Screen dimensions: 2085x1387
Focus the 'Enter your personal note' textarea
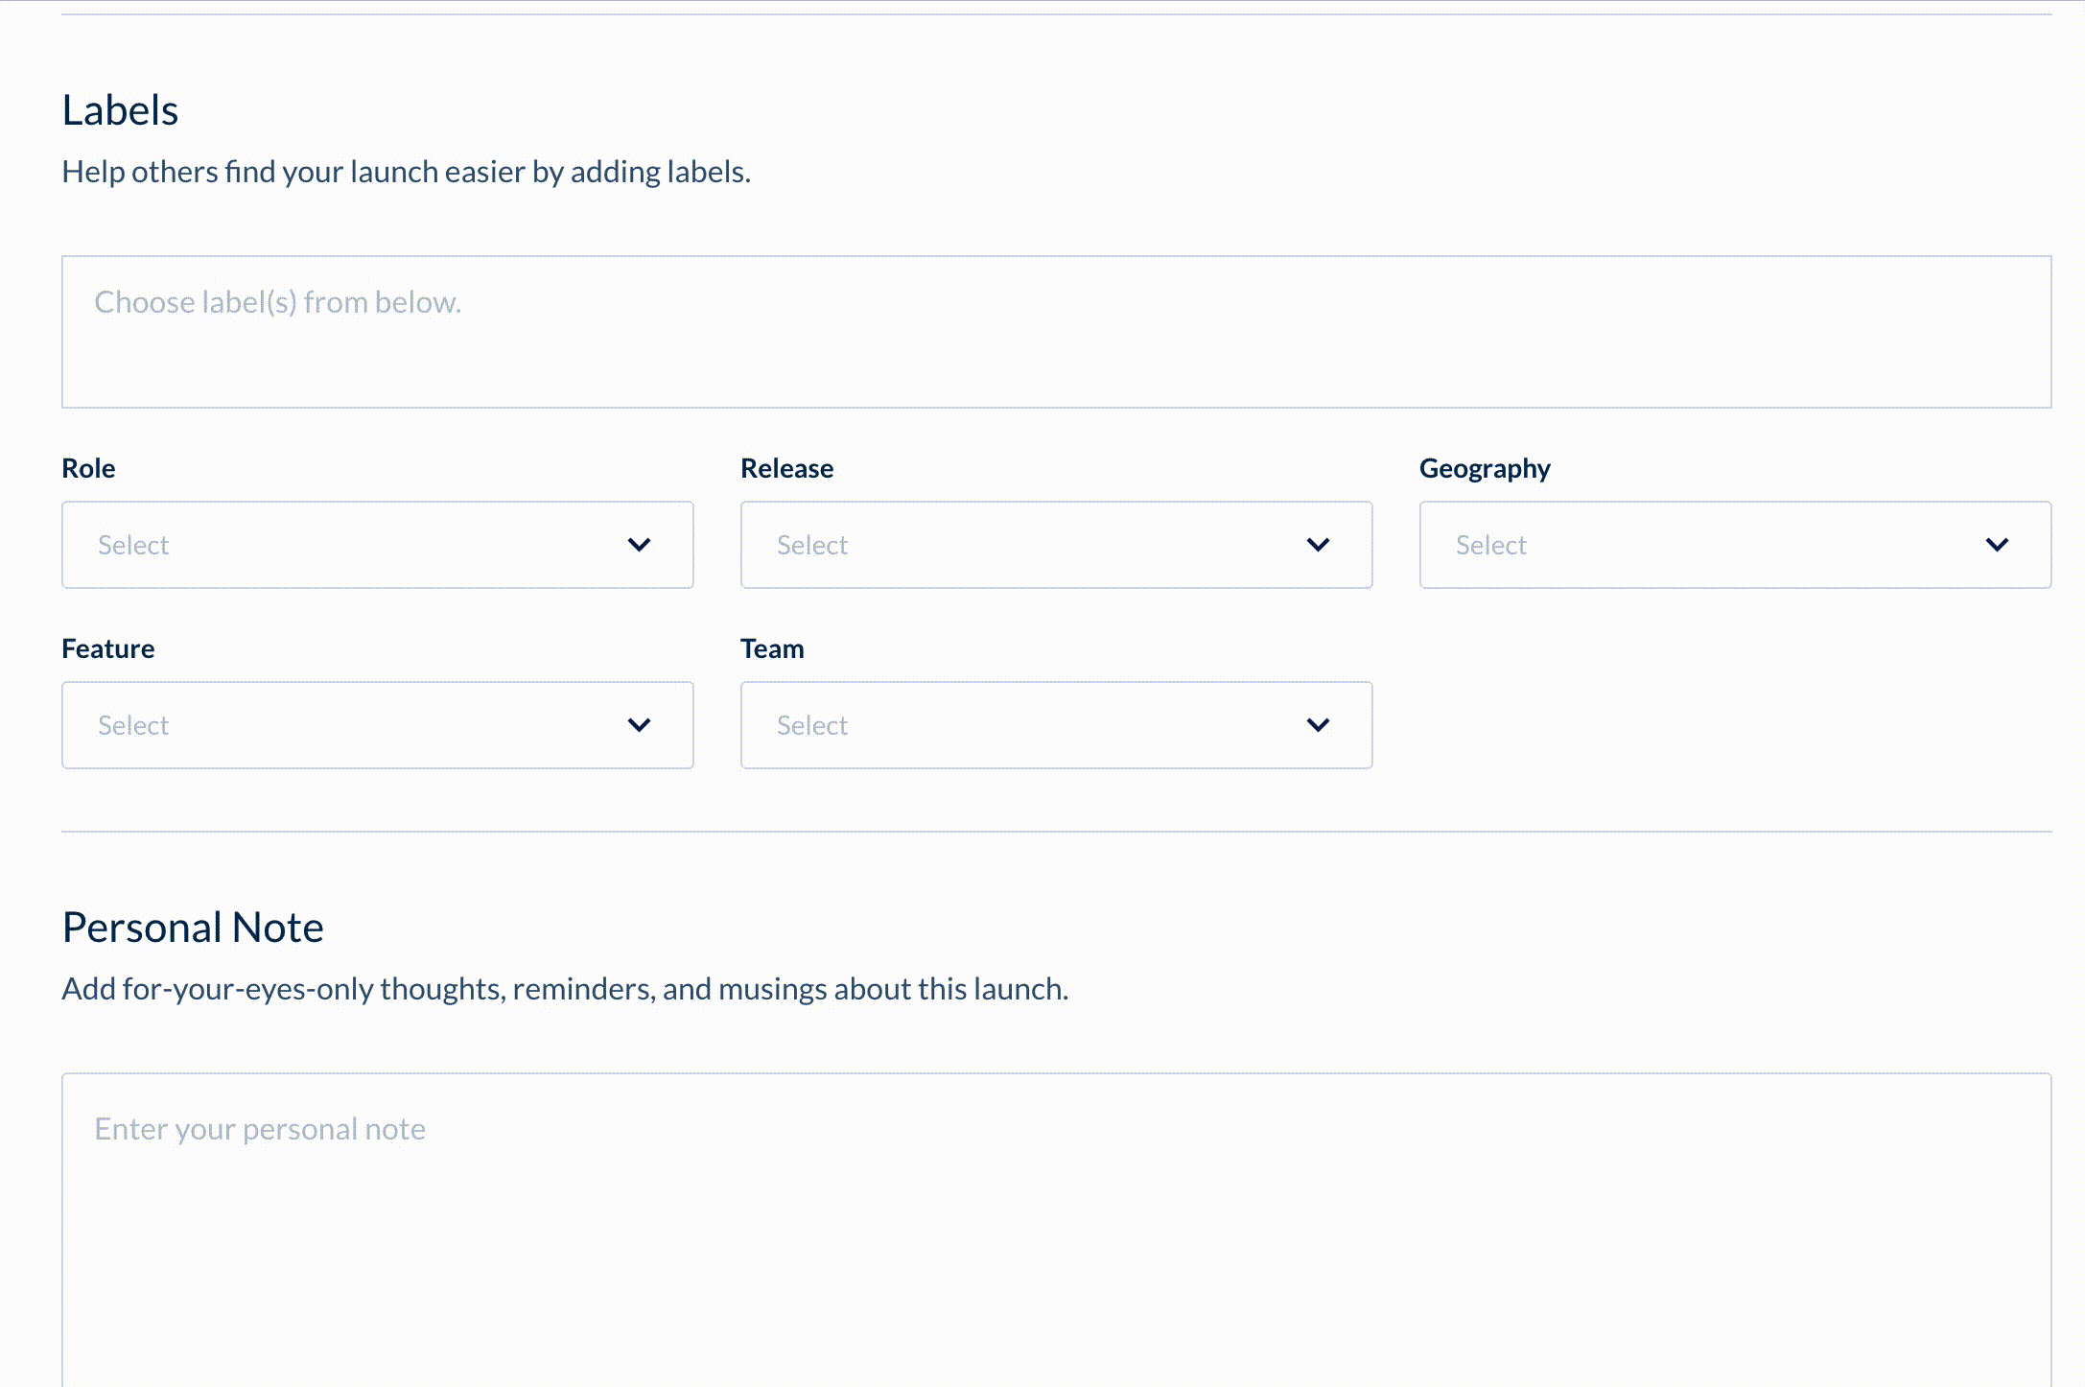pyautogui.click(x=1055, y=1228)
